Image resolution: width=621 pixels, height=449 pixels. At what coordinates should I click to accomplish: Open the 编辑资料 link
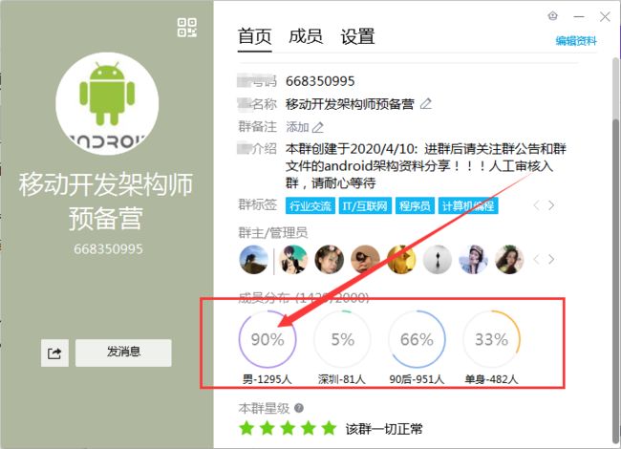(x=576, y=41)
